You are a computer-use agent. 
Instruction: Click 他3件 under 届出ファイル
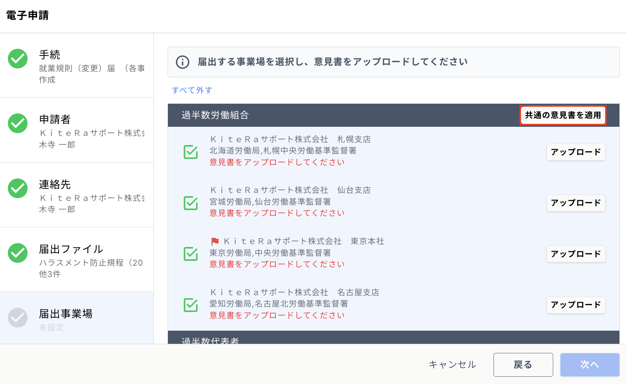click(50, 274)
